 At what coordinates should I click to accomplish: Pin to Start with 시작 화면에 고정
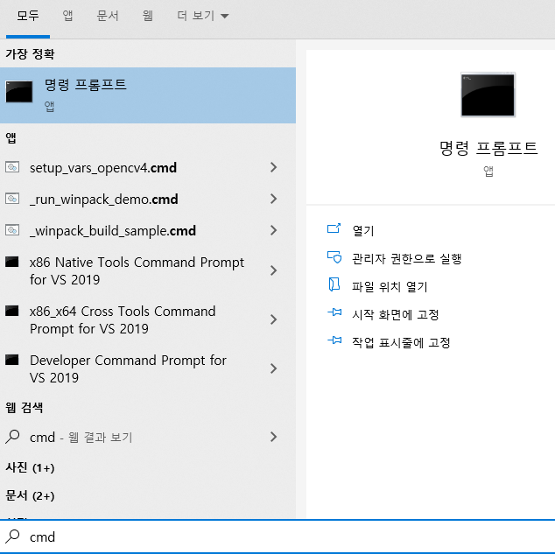(396, 314)
